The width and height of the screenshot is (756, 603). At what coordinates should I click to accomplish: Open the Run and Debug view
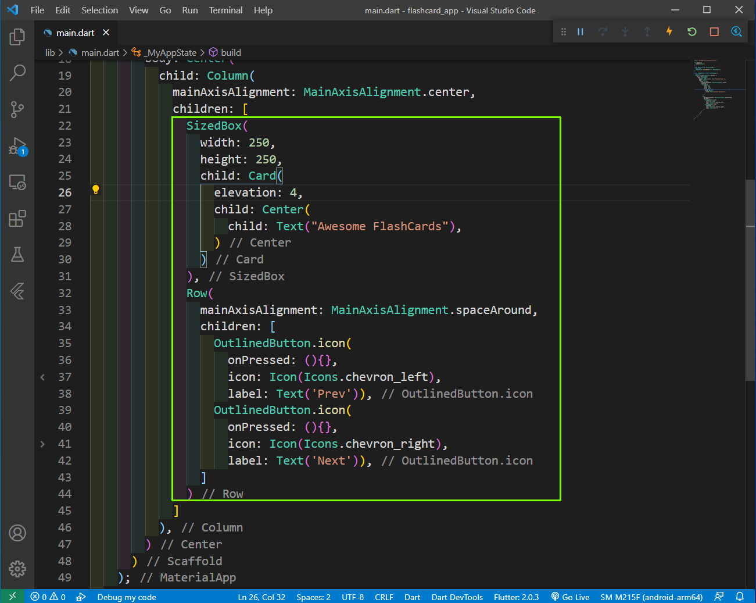(17, 147)
